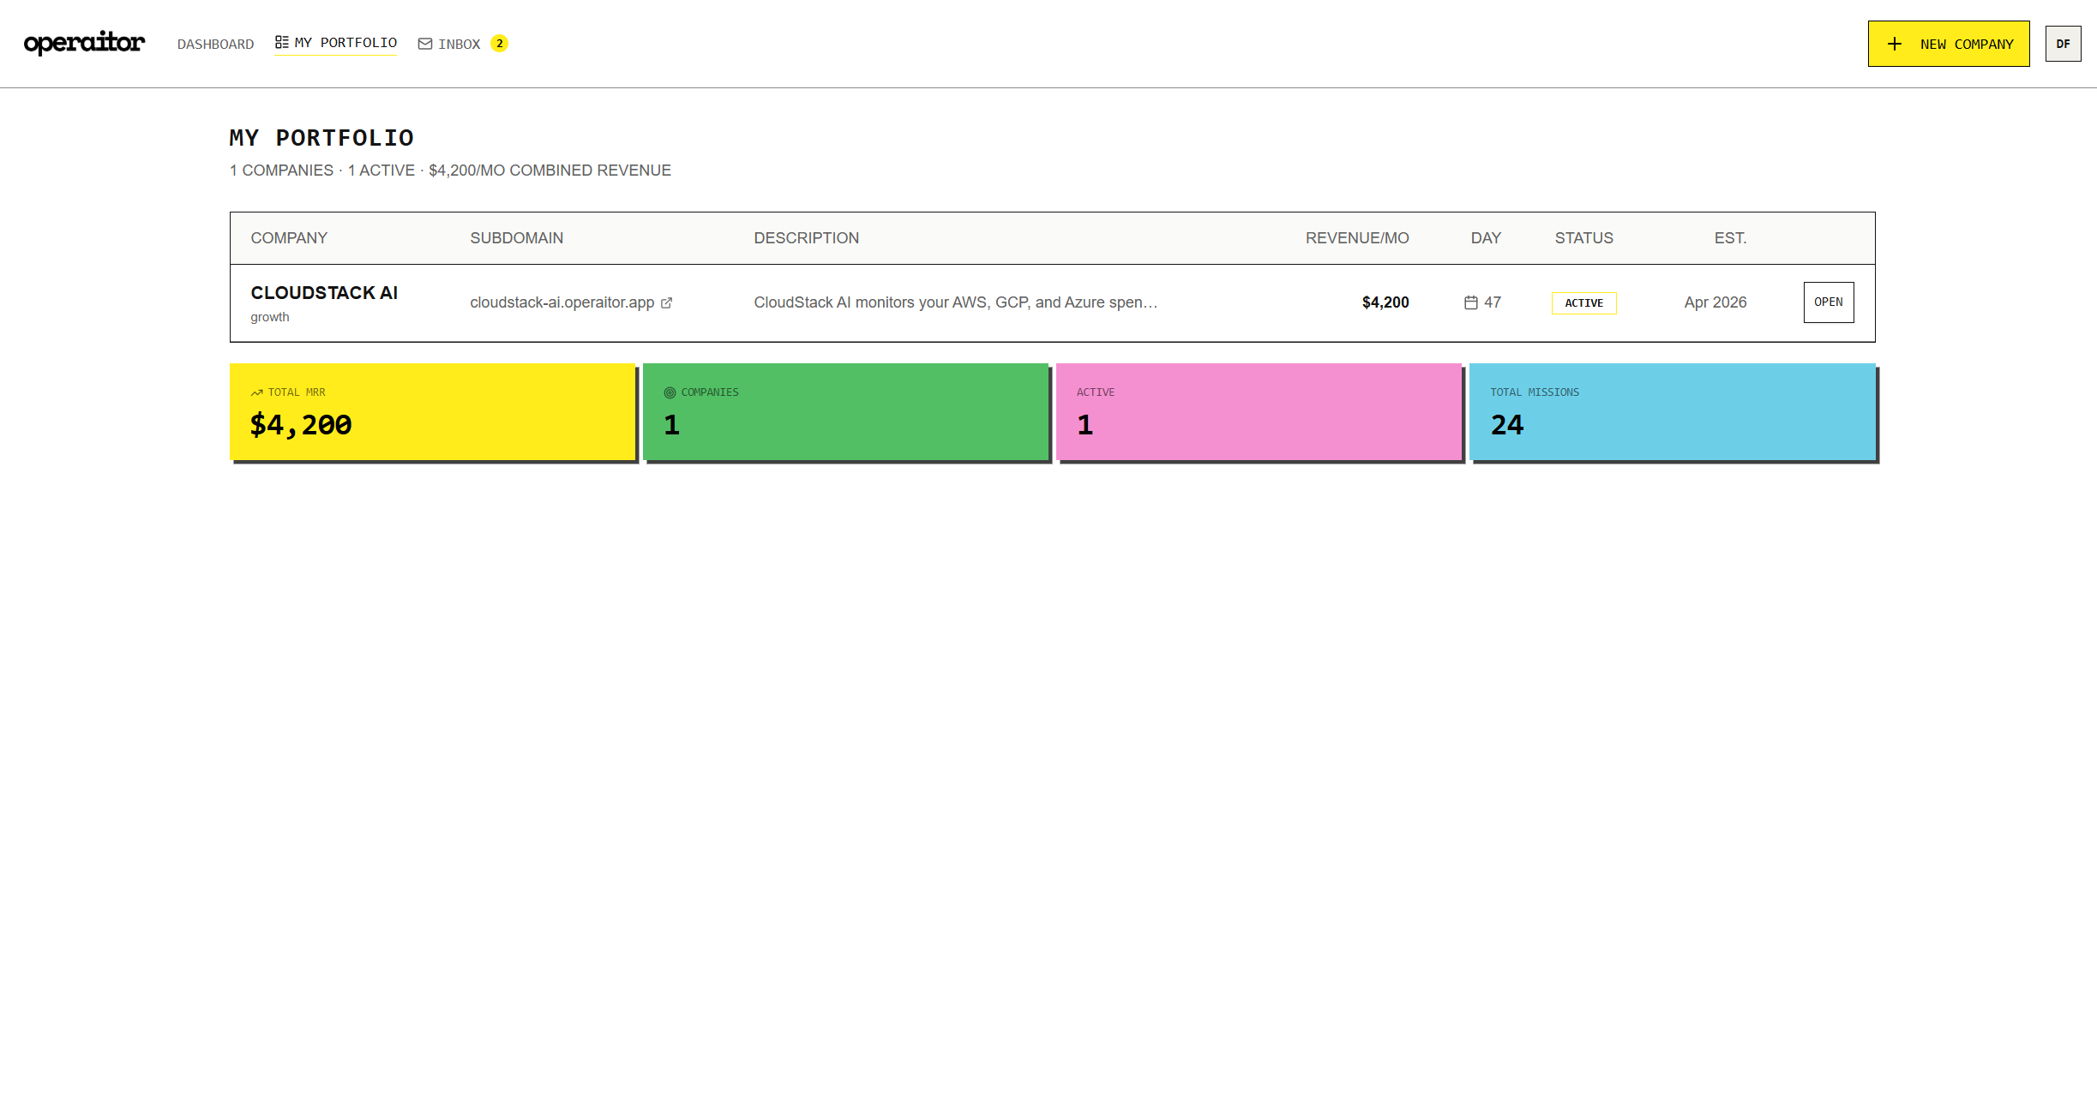Click the day value 47

(1493, 302)
